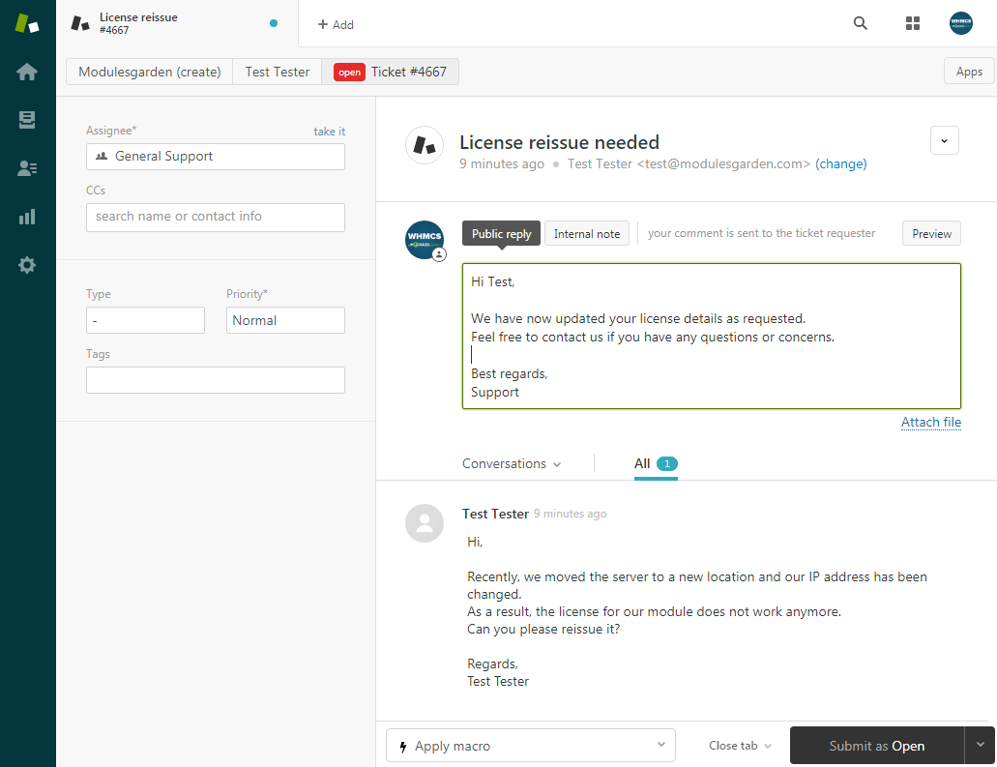Open the products grid icon

(x=913, y=23)
